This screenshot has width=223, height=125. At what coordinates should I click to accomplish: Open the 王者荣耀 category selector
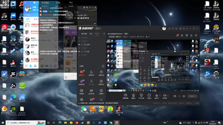[x=115, y=37]
